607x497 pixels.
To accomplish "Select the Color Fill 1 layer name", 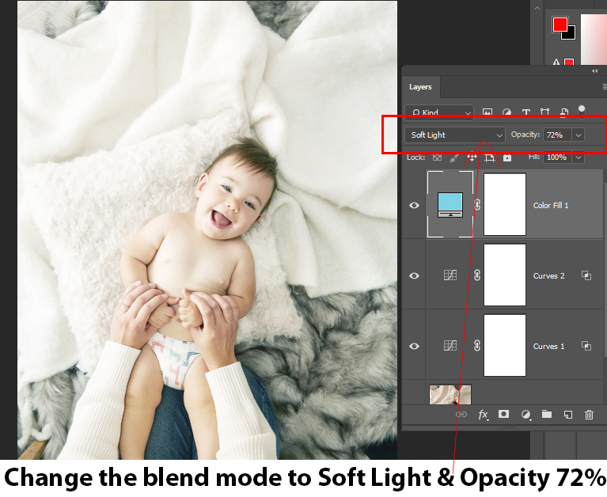I will point(551,206).
